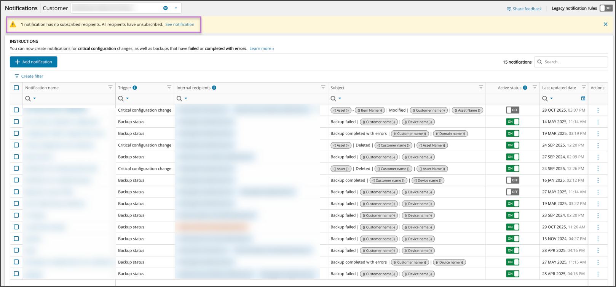Open actions menu for the 28 OCT 2025 row
This screenshot has width=616, height=287.
(598, 110)
